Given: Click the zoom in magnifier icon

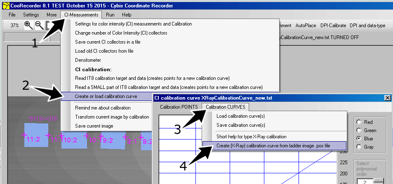Looking at the screenshot, I should 28,25.
